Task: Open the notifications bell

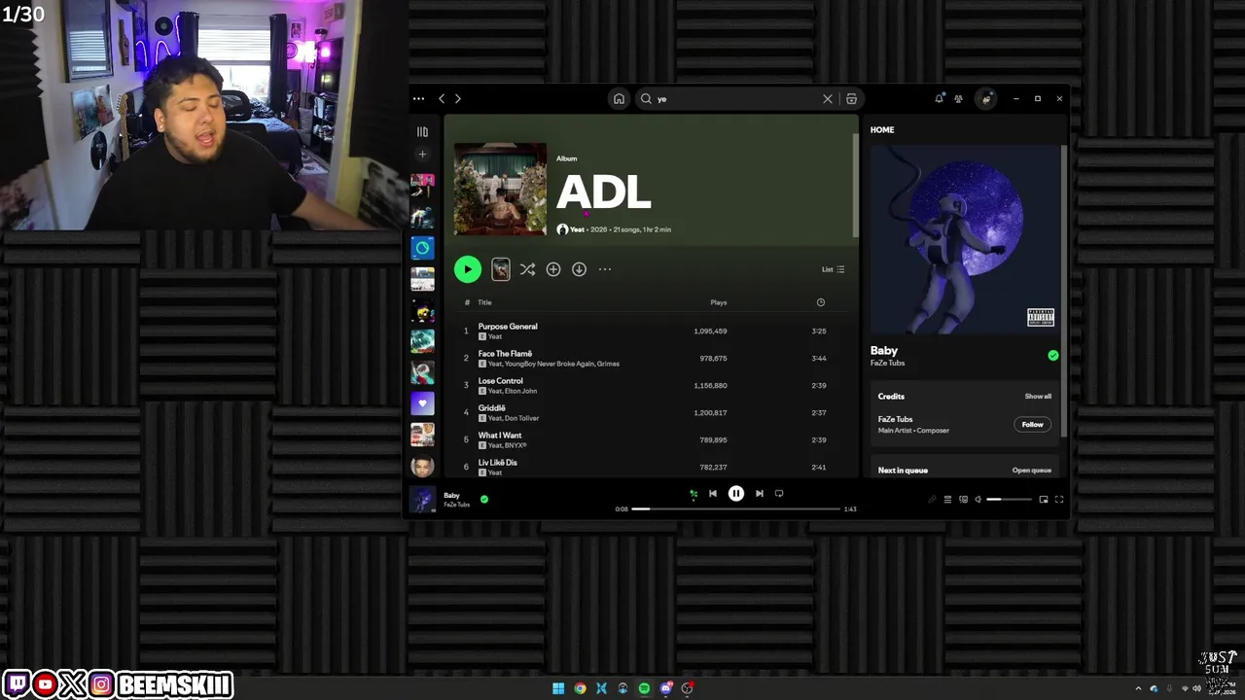Action: (939, 98)
